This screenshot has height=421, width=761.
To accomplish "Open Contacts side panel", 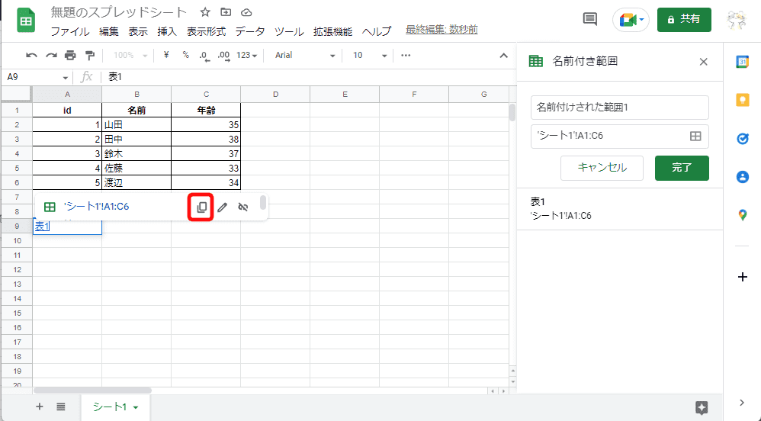I will (x=742, y=177).
